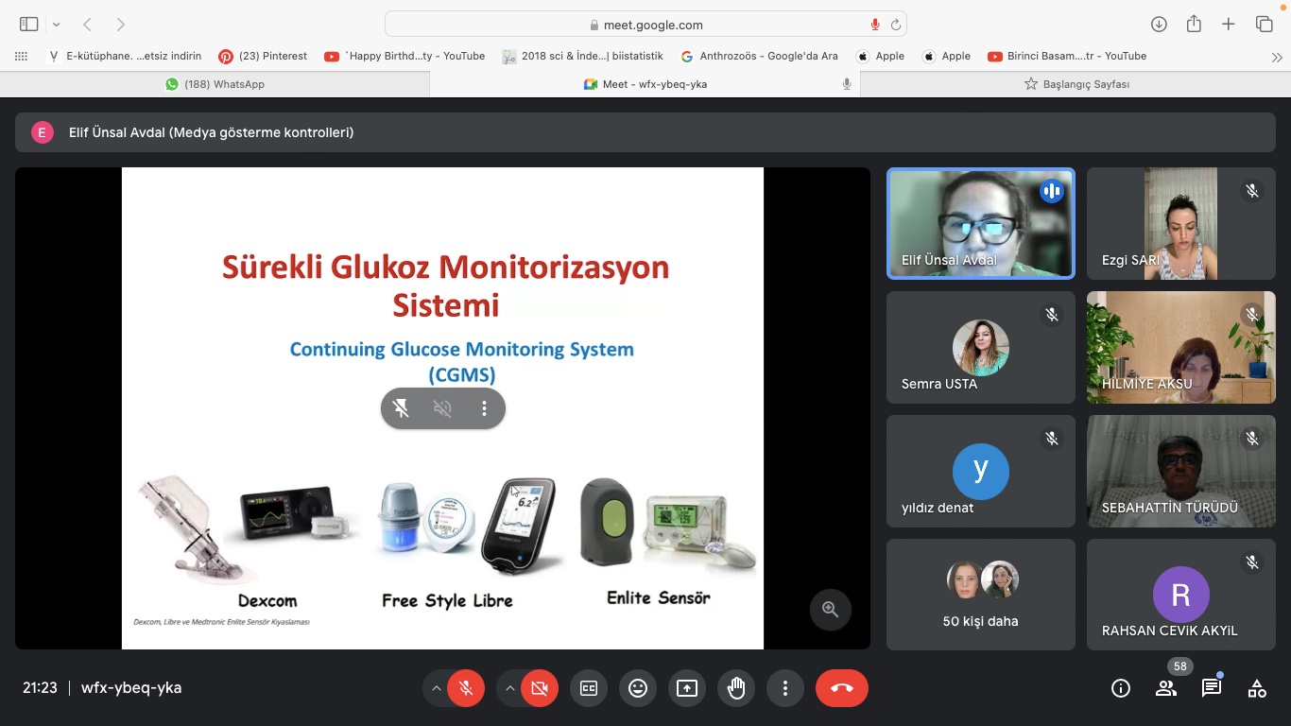Open the activities panel icon
1291x726 pixels.
[1257, 688]
